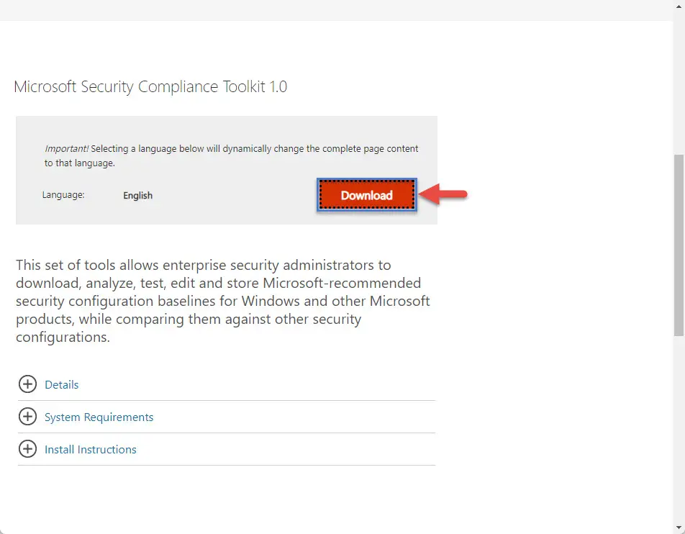The image size is (685, 534).
Task: Click the scrollbar down arrow
Action: [679, 528]
